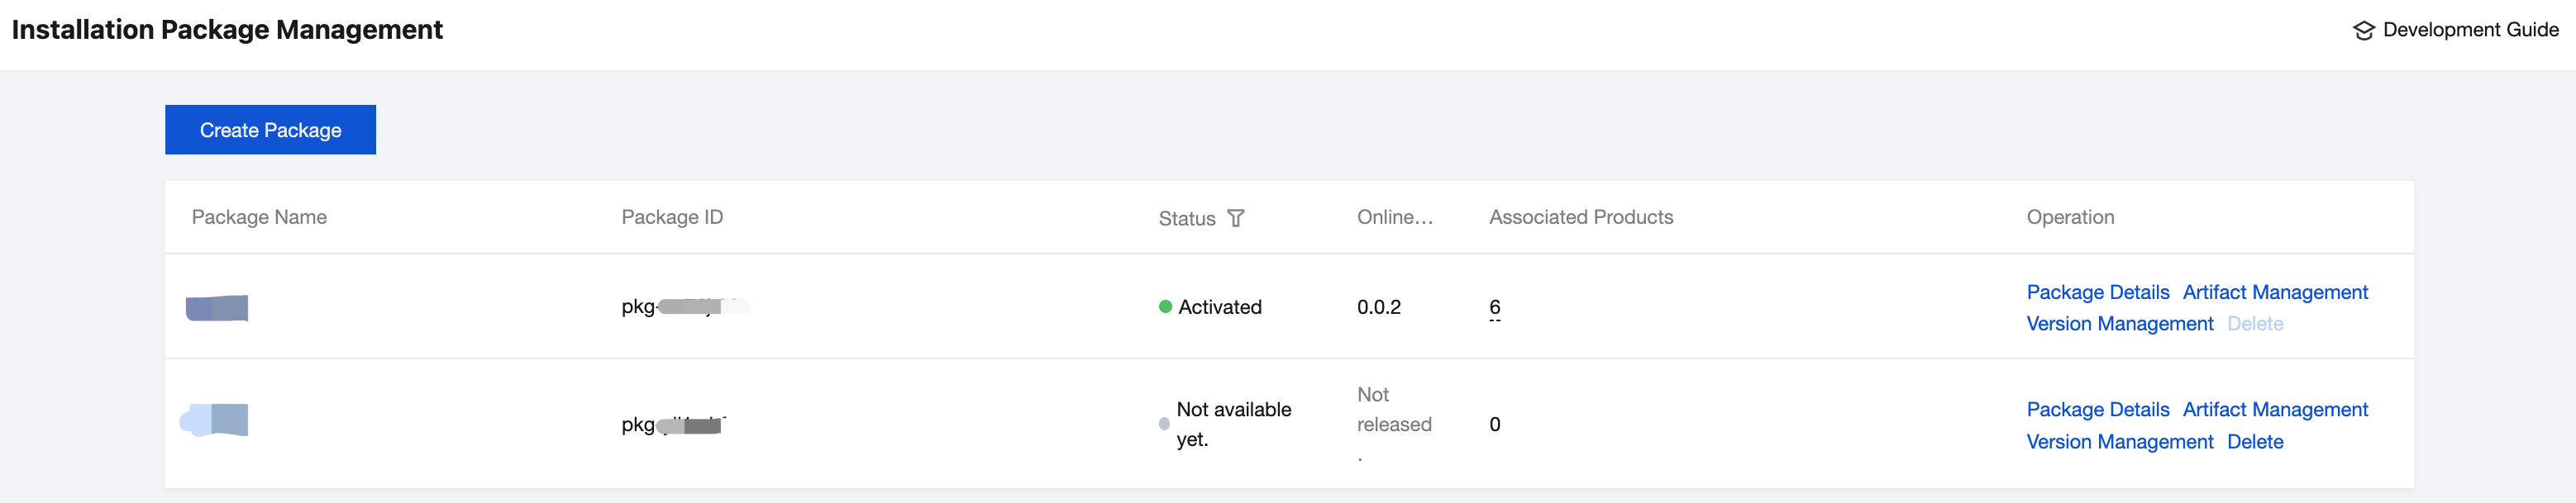Open Version Management of the unreleased package
2576x503 pixels.
point(2119,442)
